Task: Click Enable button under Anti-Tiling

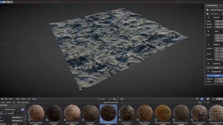Action: coord(215,68)
